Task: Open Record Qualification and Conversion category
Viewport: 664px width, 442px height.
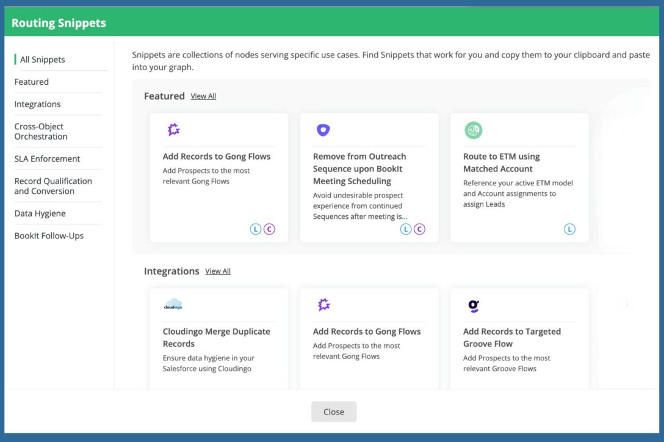Action: click(x=53, y=186)
